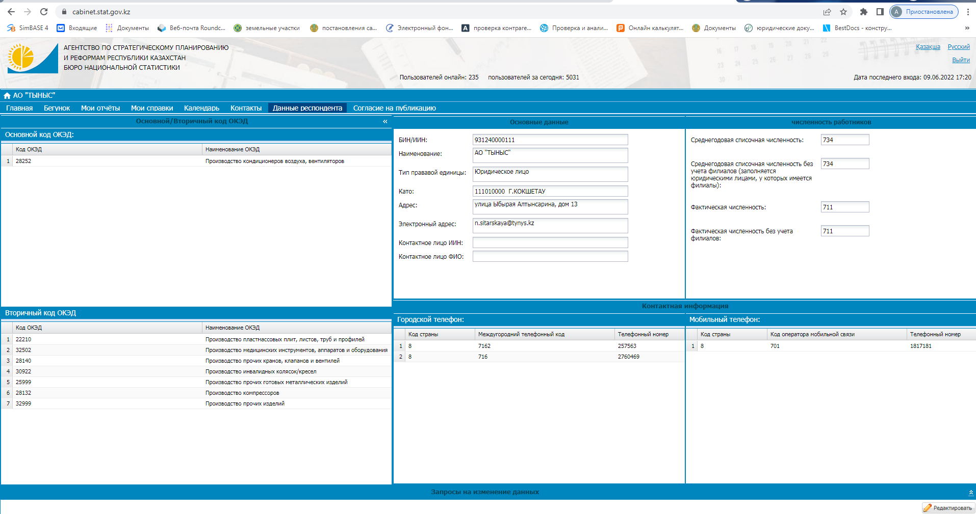Expand the 'Запросы на изменение данных' panel

(x=970, y=492)
